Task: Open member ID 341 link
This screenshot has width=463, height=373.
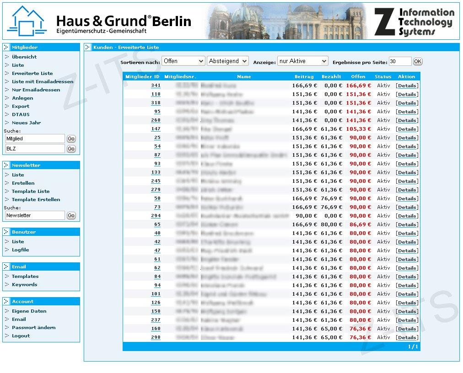Action: click(x=156, y=85)
